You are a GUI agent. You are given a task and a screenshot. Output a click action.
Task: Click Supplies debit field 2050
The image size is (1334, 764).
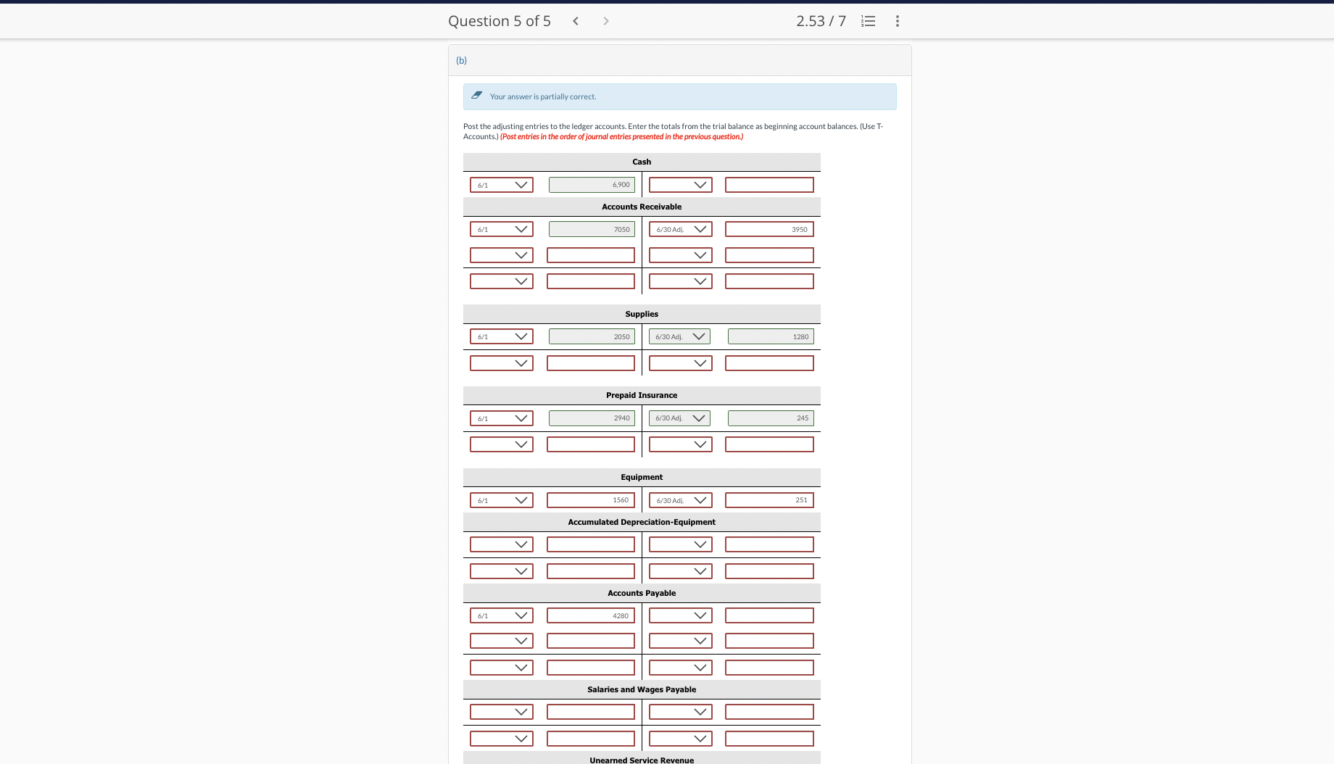(x=592, y=336)
